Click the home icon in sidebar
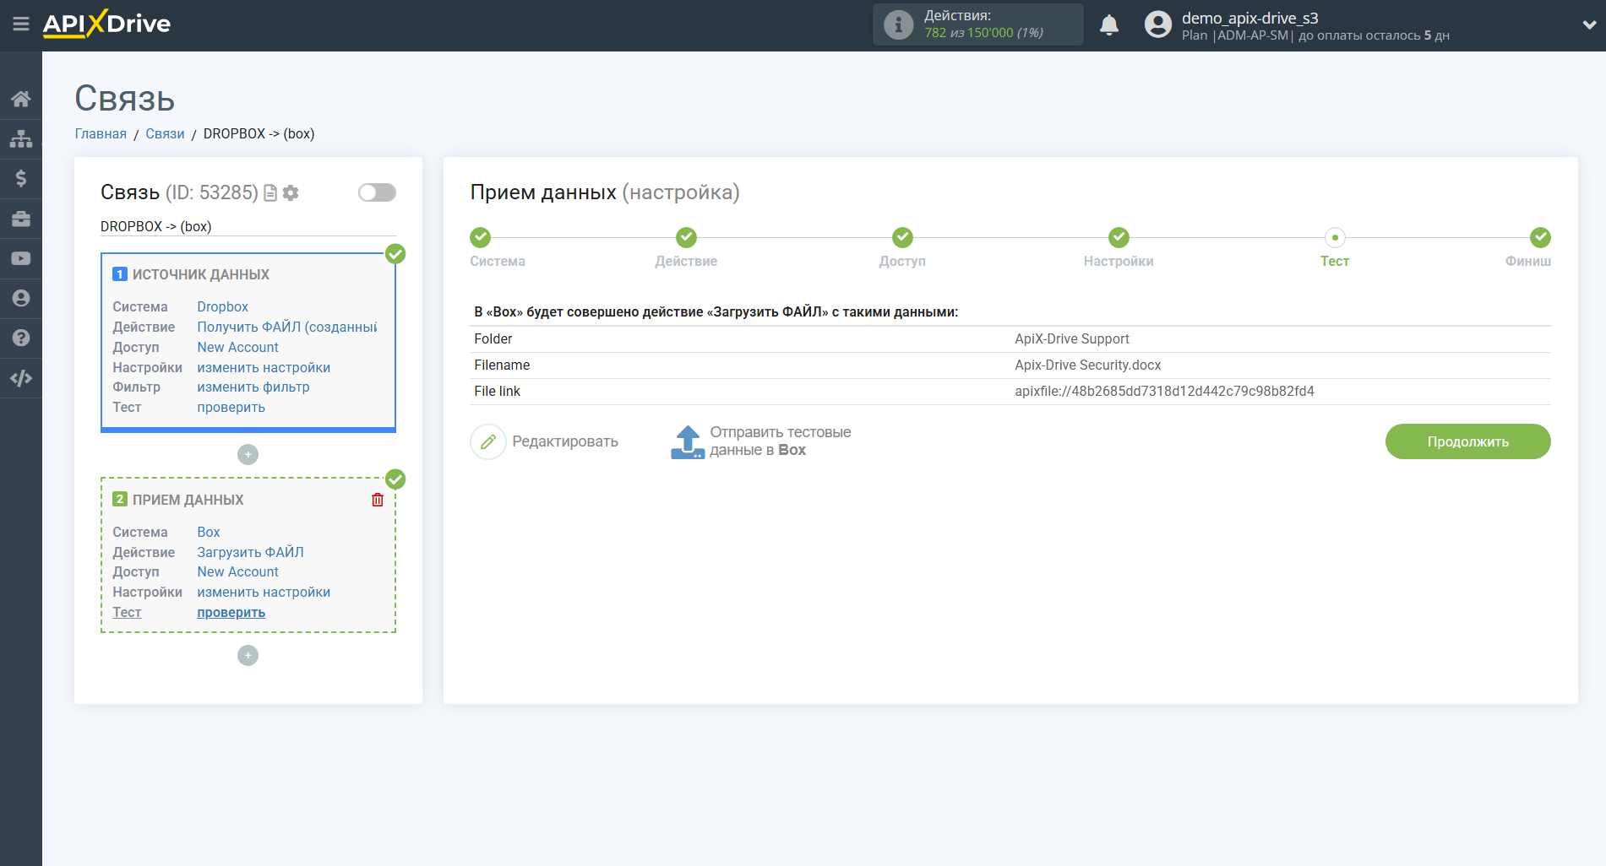Viewport: 1606px width, 866px height. (x=21, y=99)
